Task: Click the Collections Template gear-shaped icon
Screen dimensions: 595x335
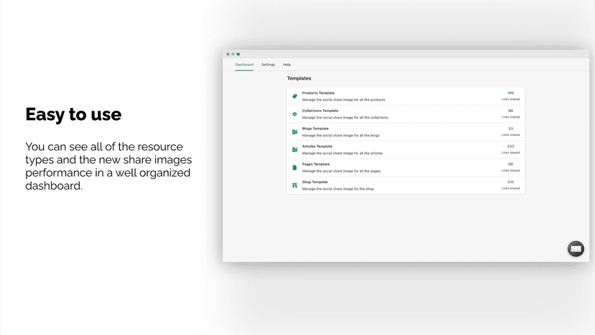Action: coord(295,114)
